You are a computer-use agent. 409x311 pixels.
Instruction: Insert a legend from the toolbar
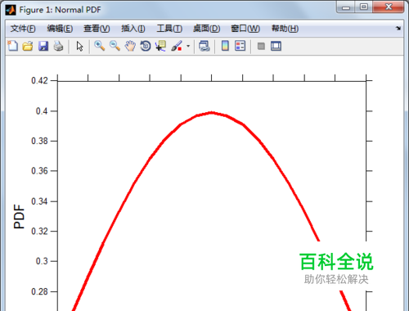coord(240,46)
